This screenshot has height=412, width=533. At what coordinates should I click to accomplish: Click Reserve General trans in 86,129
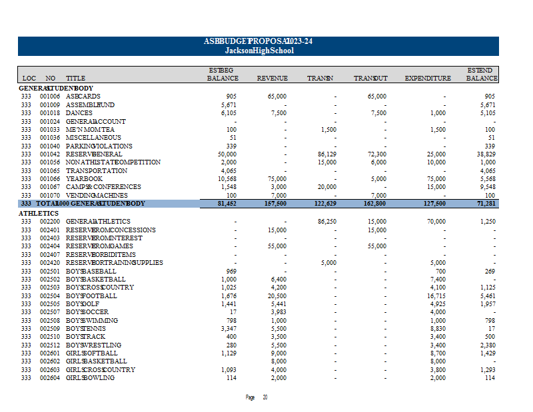tap(327, 154)
